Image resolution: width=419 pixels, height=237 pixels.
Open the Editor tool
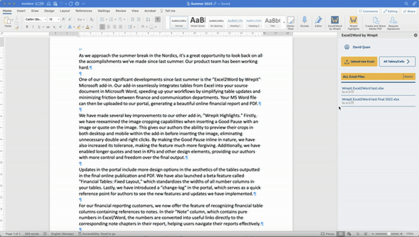tap(318, 22)
